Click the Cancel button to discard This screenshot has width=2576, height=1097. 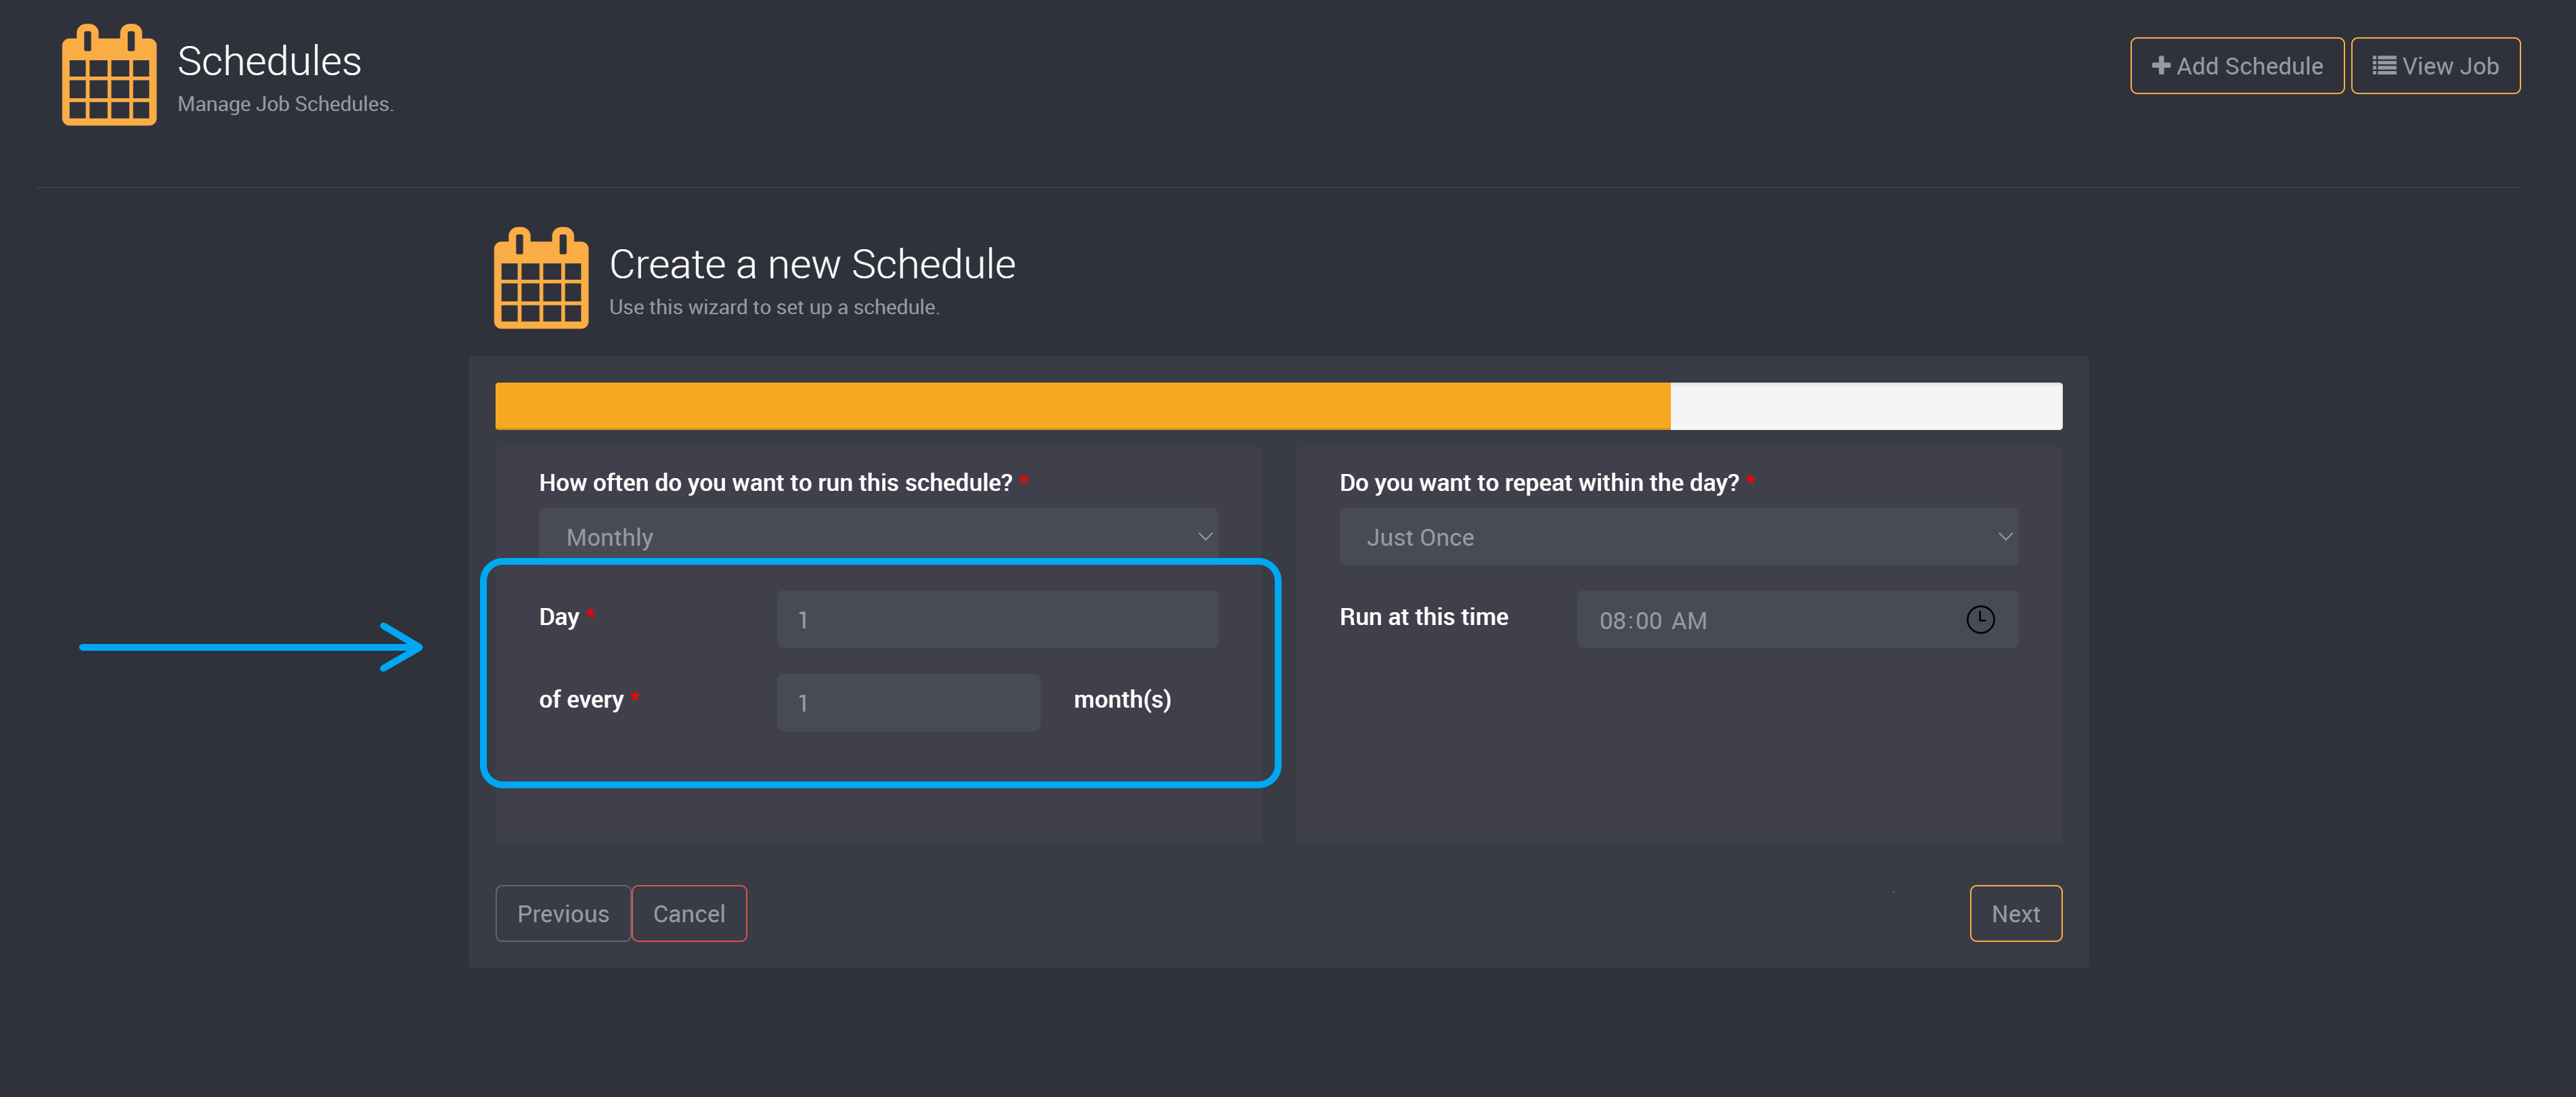tap(689, 911)
